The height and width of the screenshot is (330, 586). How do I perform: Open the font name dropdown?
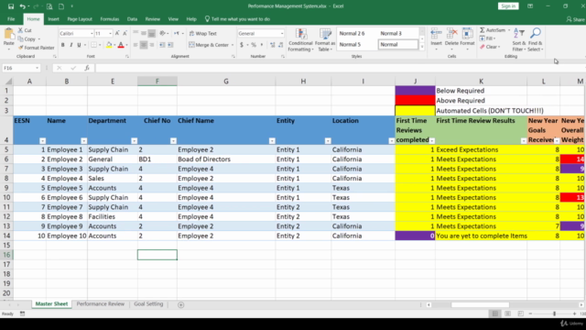92,33
